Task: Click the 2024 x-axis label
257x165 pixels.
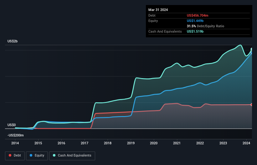Action: point(246,143)
